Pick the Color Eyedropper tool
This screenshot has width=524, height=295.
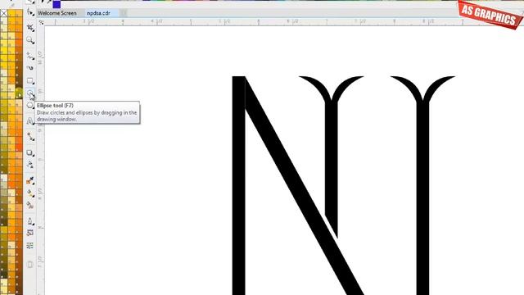[x=30, y=180]
